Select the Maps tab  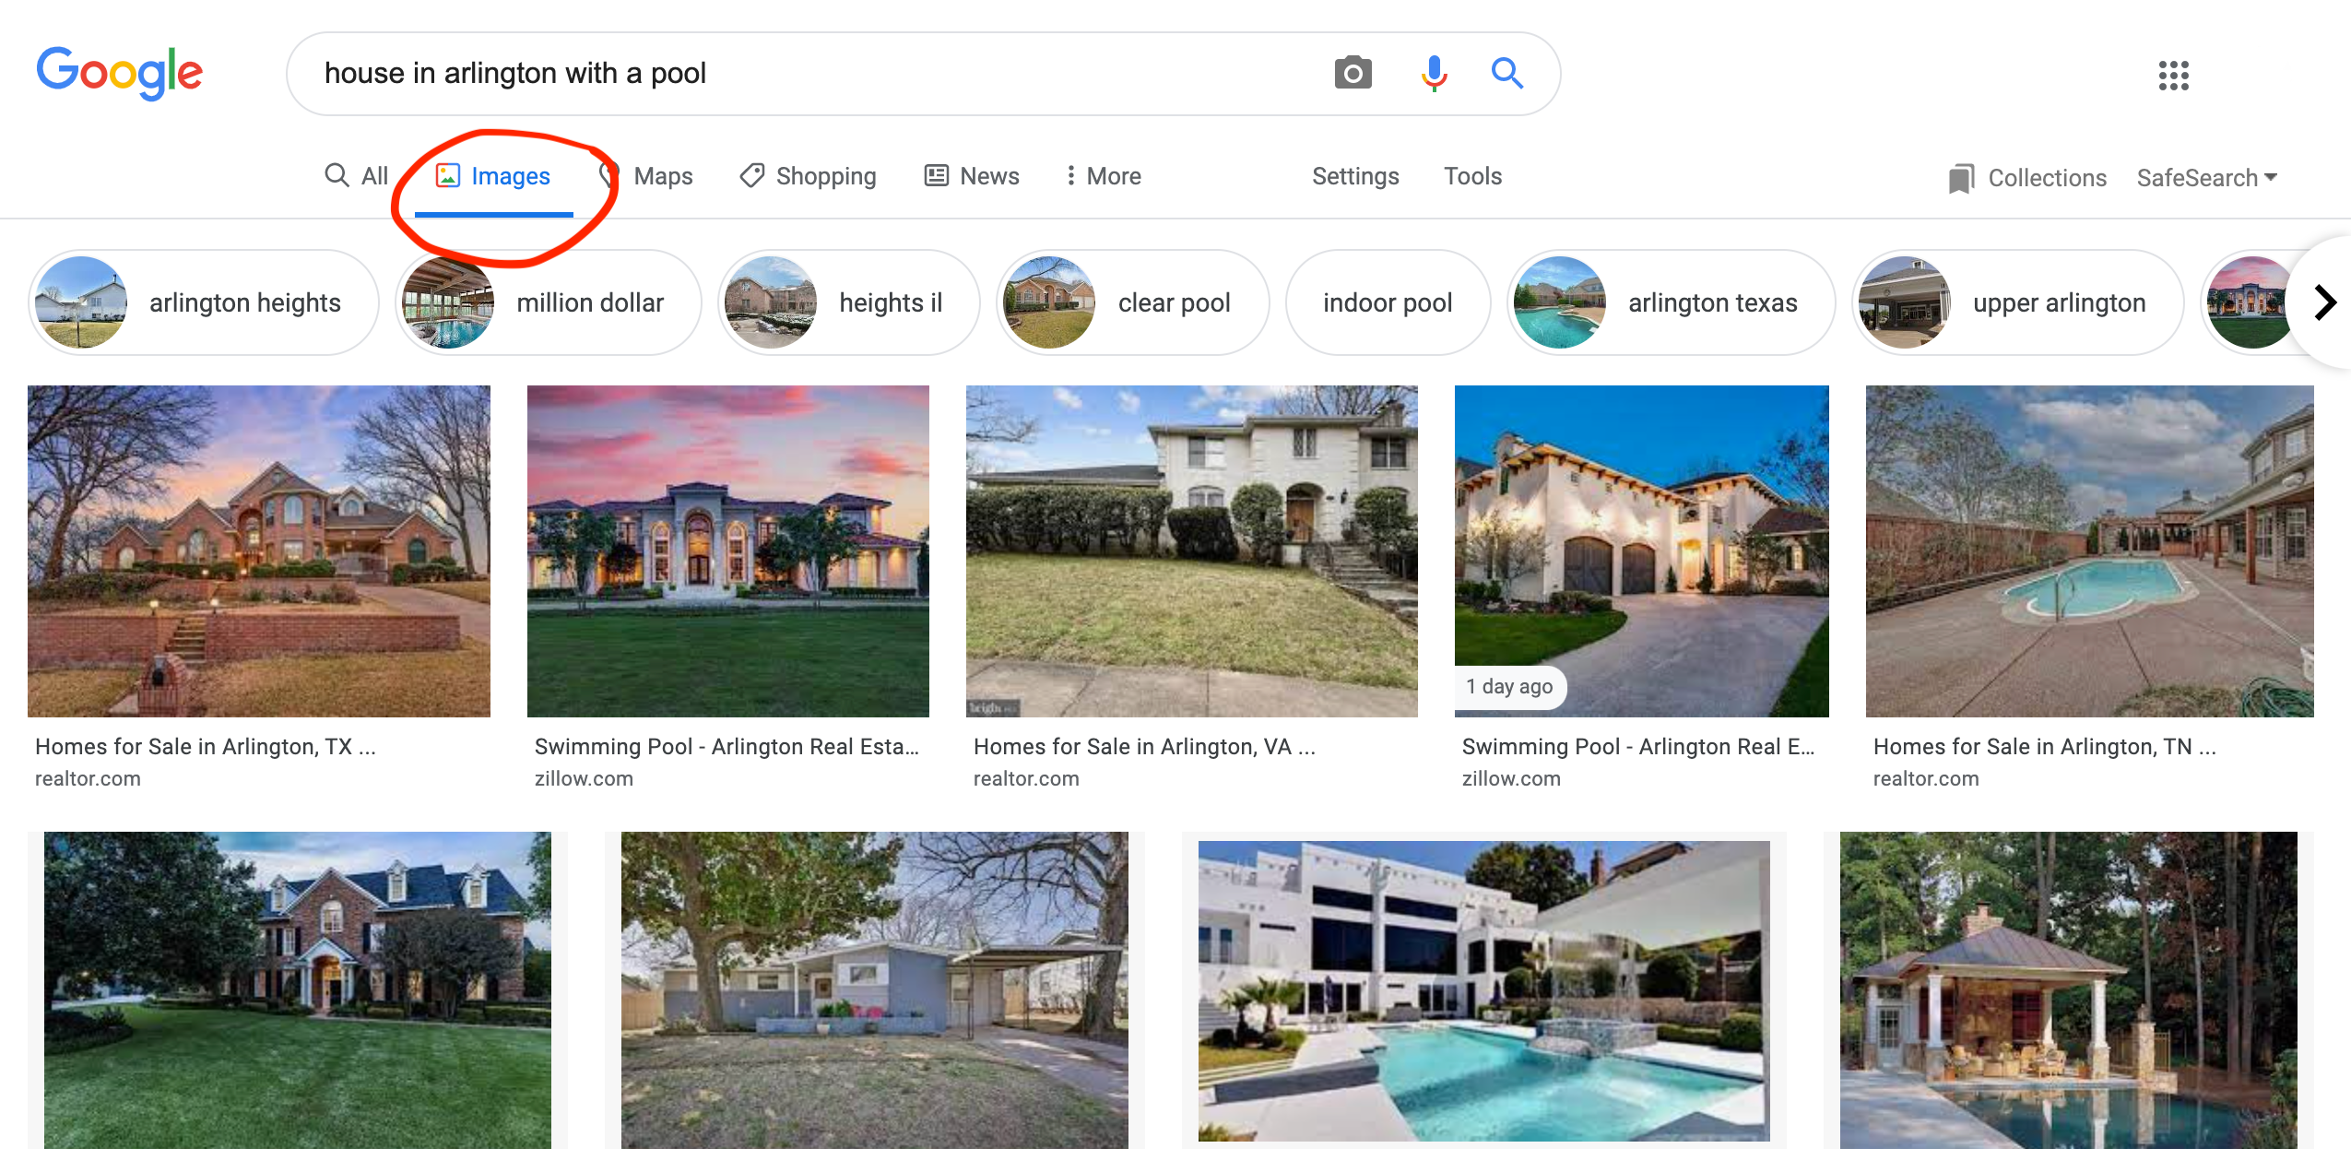coord(660,175)
